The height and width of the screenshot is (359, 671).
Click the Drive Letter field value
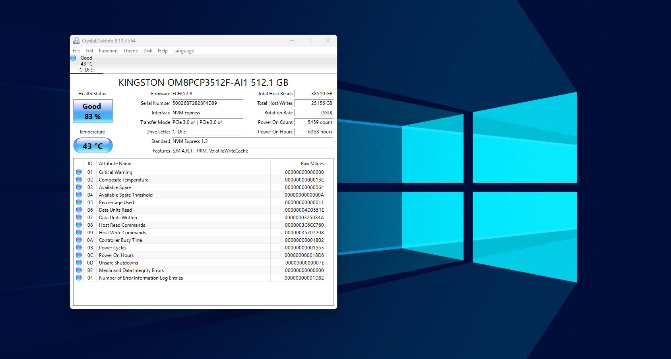point(207,132)
